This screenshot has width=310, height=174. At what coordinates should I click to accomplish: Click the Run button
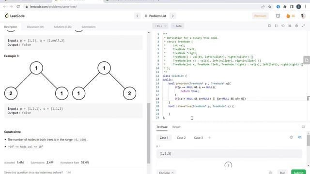pyautogui.click(x=282, y=173)
